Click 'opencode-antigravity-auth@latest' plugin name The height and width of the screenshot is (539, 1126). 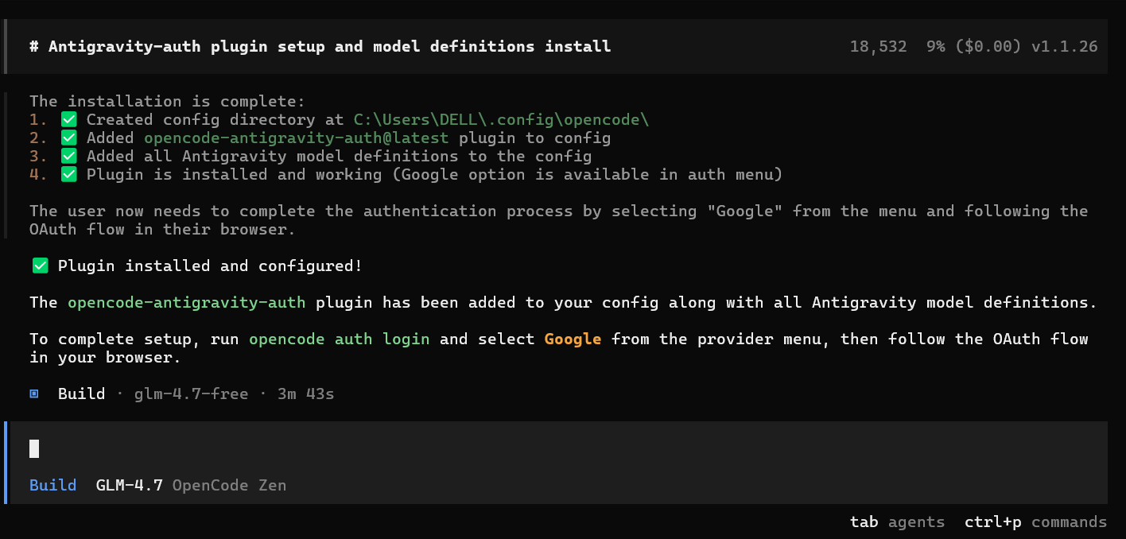[x=297, y=138]
